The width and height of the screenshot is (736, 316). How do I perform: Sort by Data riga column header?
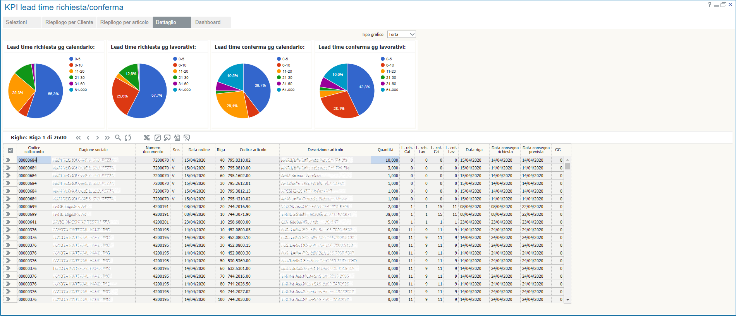tap(474, 150)
